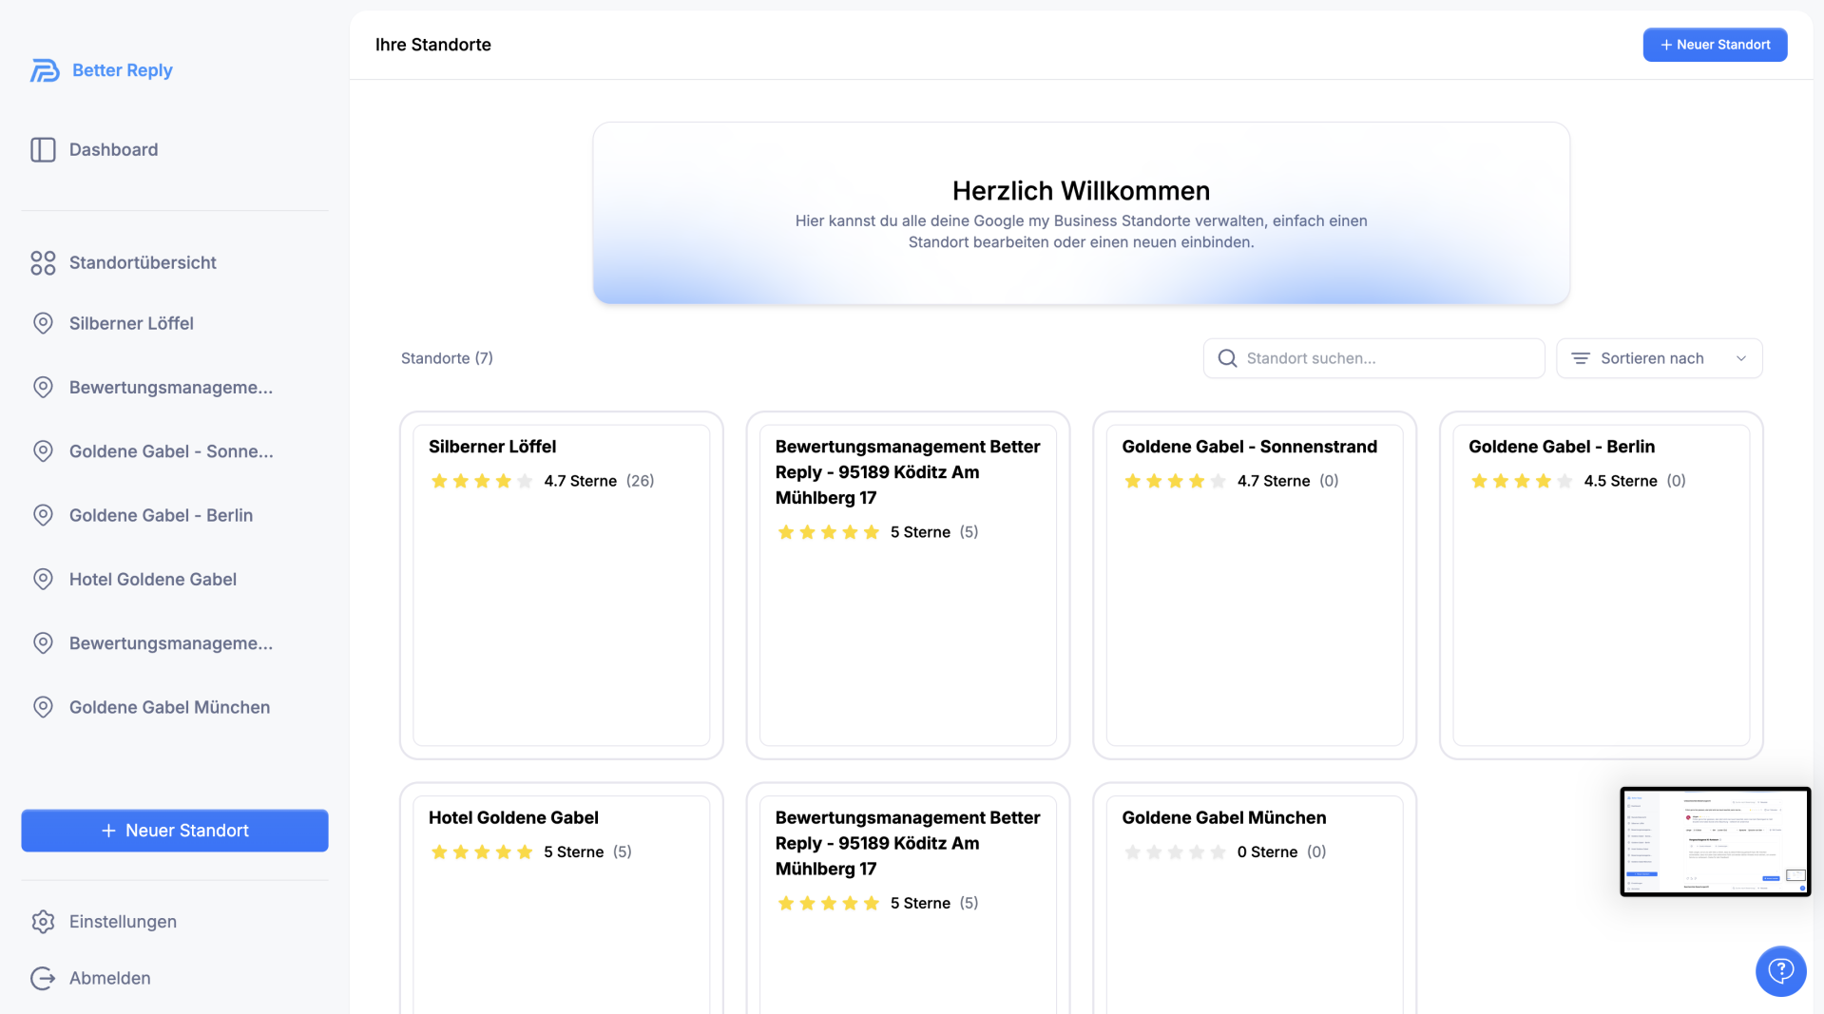Click the chevron arrow of Sortieren nach
Viewport: 1824px width, 1014px height.
(1740, 358)
